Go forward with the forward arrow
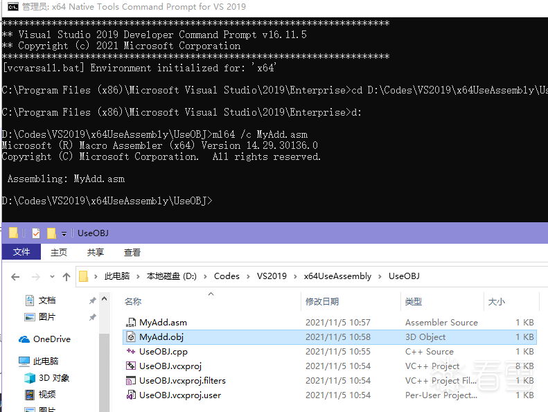 [35, 277]
